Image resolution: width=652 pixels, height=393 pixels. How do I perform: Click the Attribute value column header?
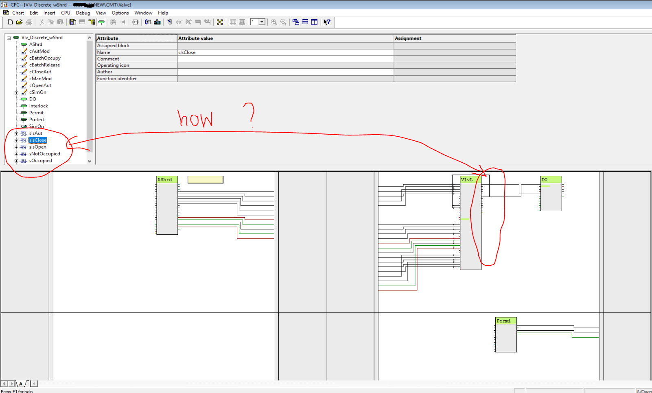(x=285, y=38)
